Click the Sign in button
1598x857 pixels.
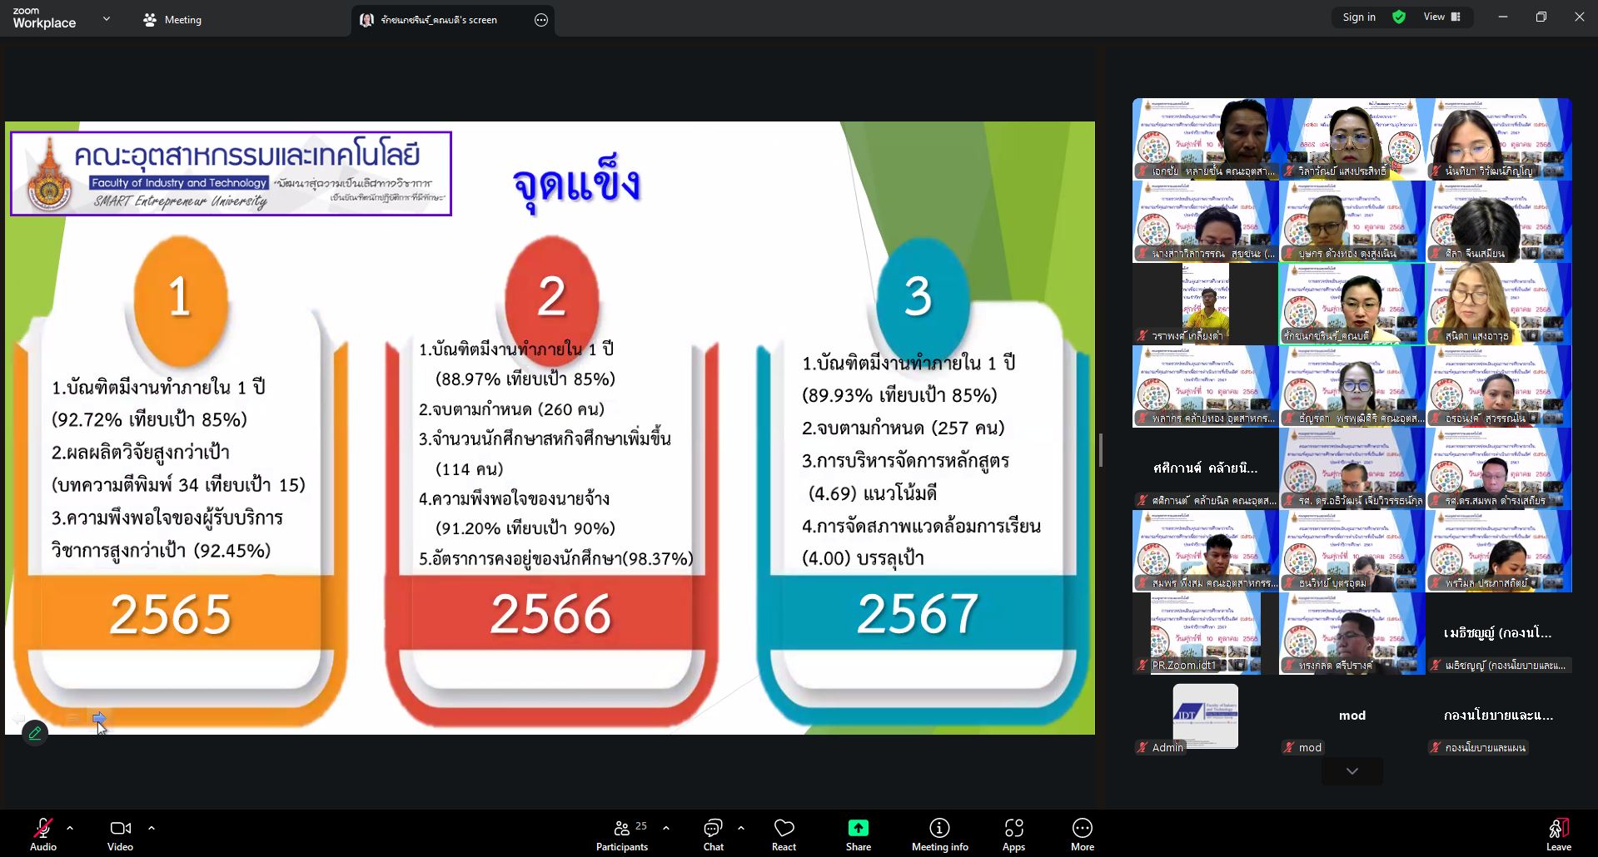click(1358, 17)
